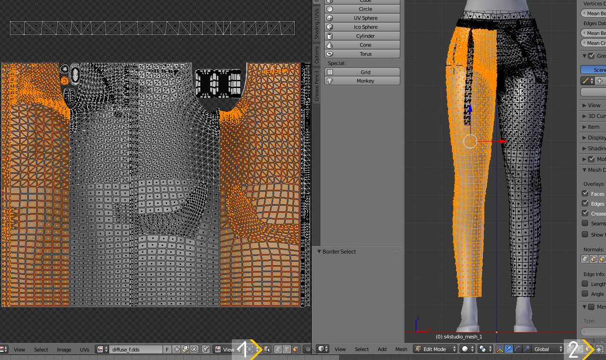
Task: Toggle Edges overlay checkbox
Action: pyautogui.click(x=585, y=203)
